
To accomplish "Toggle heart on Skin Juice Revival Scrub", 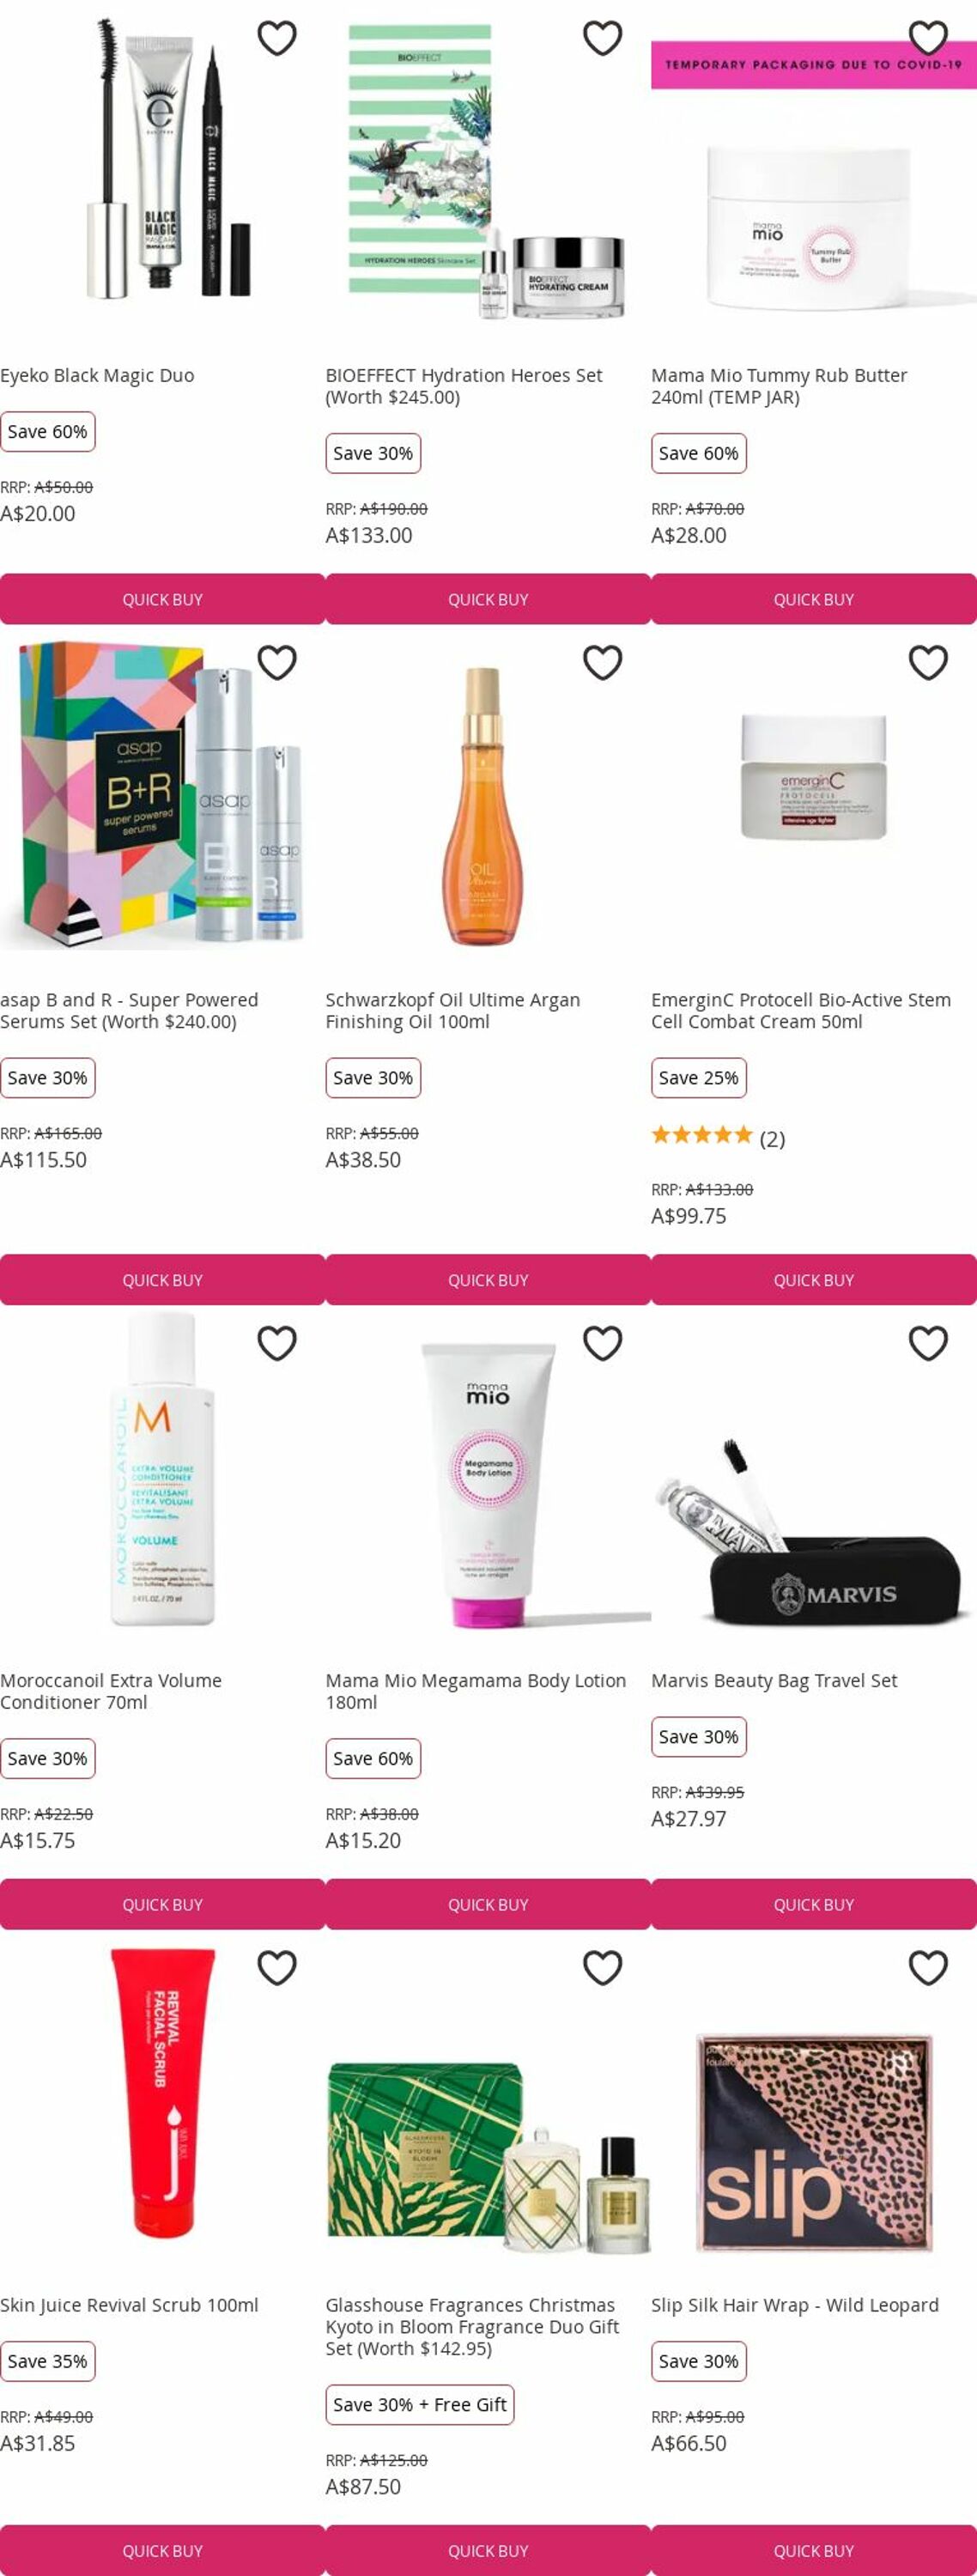I will 277,1967.
